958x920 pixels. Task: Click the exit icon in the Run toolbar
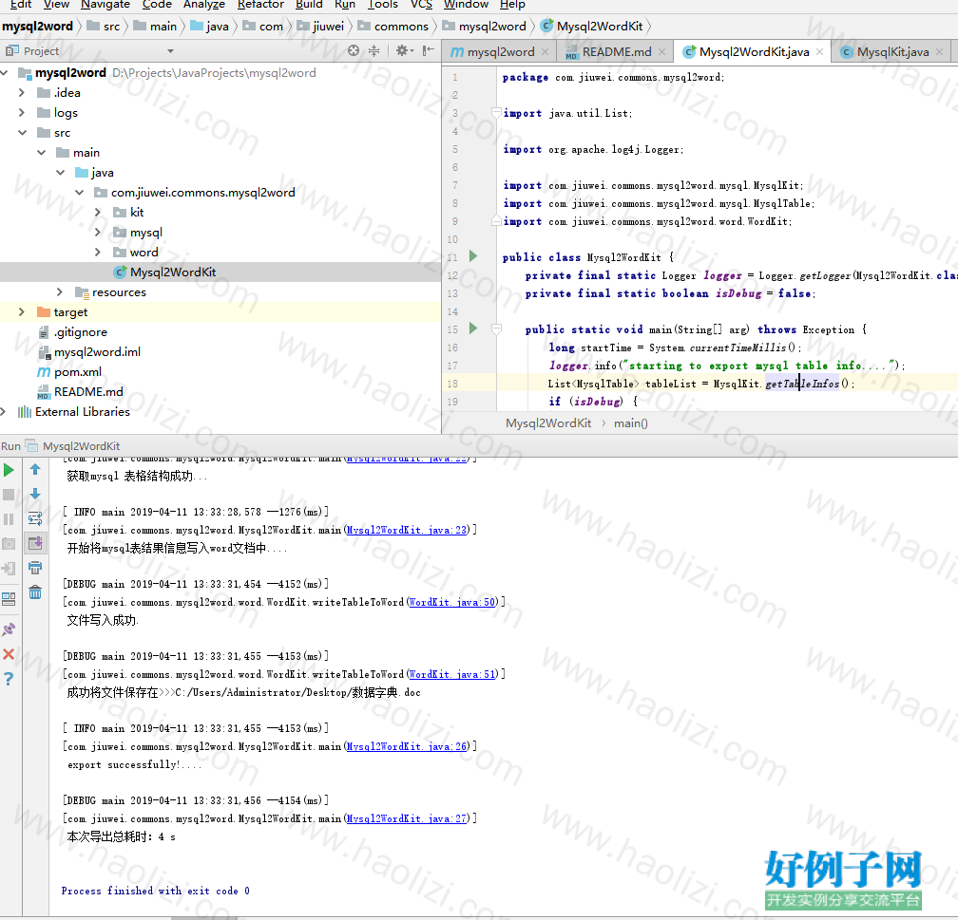[9, 569]
